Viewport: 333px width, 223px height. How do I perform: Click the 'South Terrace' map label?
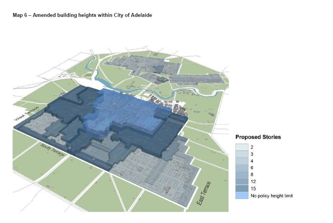52,150
